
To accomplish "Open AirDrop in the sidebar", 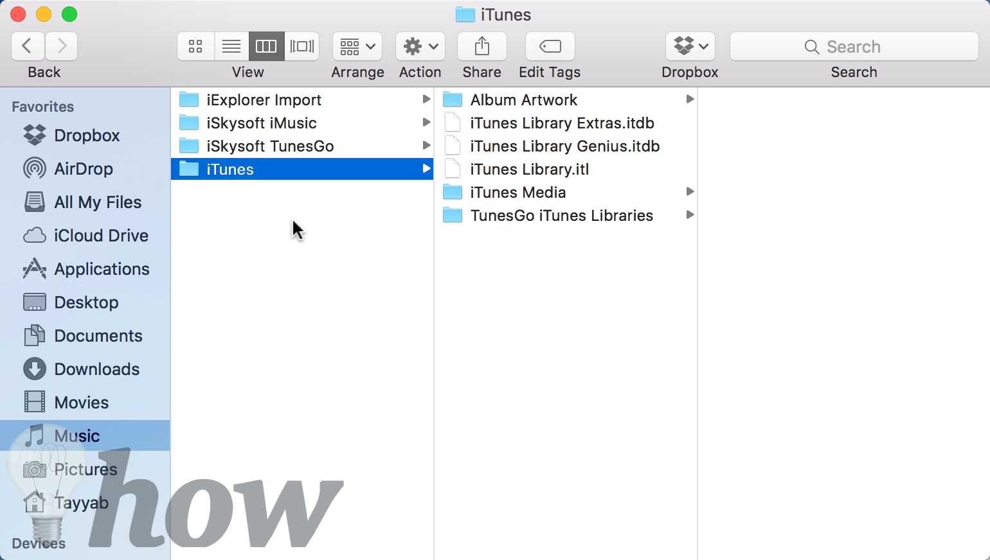I will (x=85, y=169).
